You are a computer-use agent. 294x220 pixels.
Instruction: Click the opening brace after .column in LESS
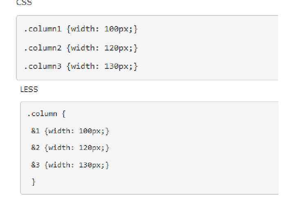click(63, 114)
